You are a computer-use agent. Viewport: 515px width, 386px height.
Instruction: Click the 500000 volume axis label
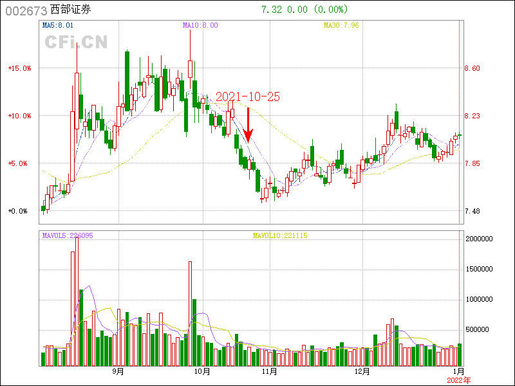pyautogui.click(x=477, y=329)
